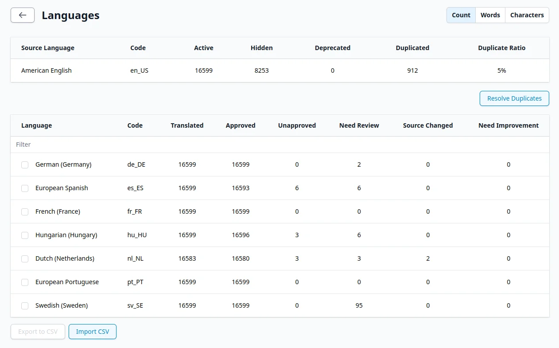559x348 pixels.
Task: Click the Translated column header
Action: tap(187, 125)
